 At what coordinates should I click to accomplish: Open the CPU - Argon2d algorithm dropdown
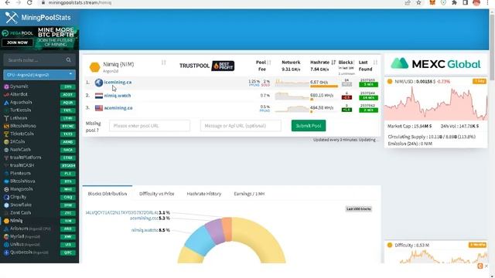click(x=39, y=75)
